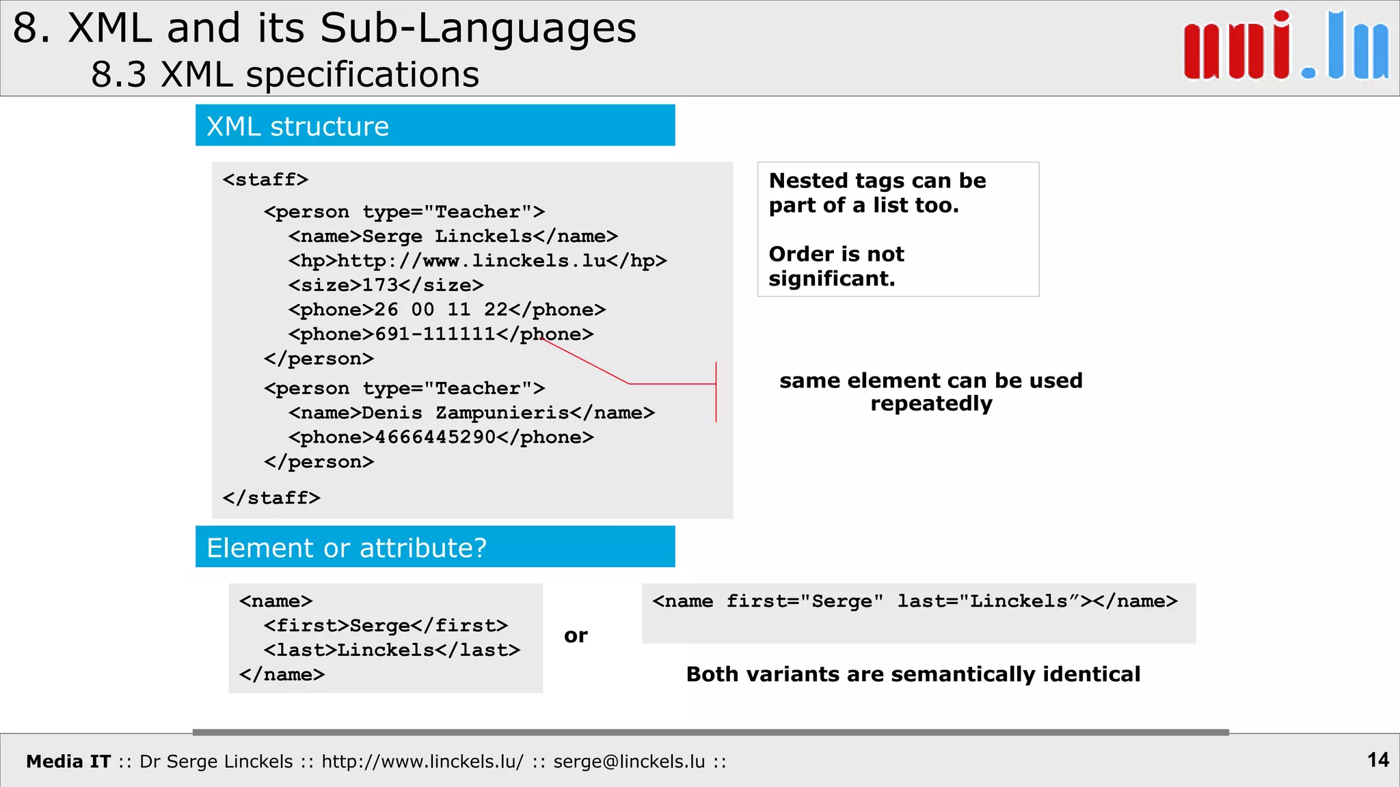The height and width of the screenshot is (787, 1400).
Task: Click the slide title '8. XML and its Sub-Languages'
Action: click(325, 29)
